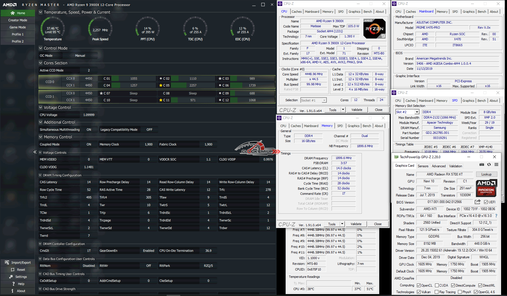
Task: Click the Lookup button in GPU-Z
Action: tap(486, 174)
